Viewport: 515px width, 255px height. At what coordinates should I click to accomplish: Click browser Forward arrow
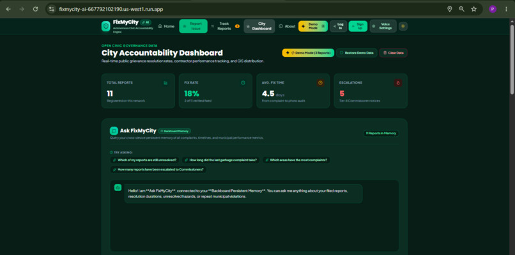[22, 9]
